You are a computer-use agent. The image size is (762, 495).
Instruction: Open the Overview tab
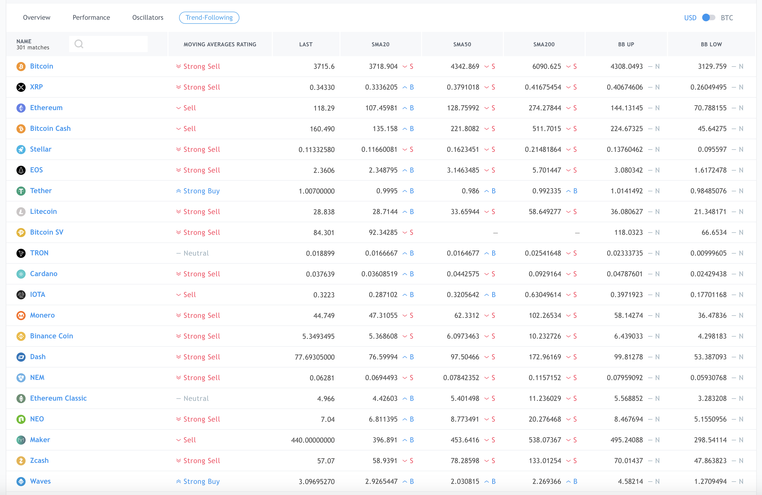(x=36, y=17)
